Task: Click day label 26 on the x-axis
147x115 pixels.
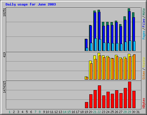Action: point(116,112)
